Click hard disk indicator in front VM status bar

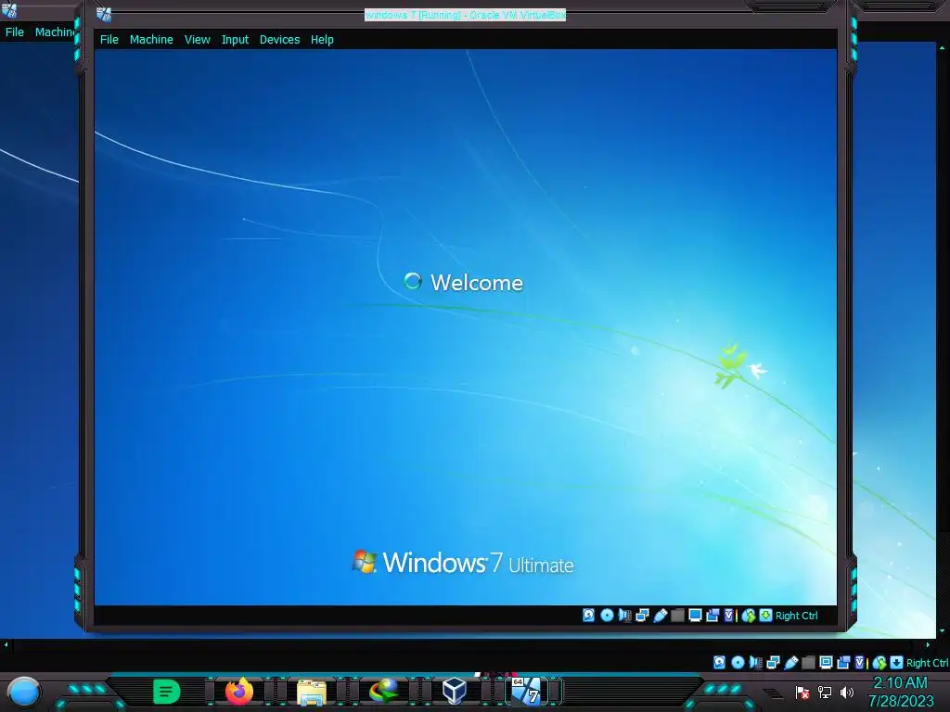(x=588, y=616)
